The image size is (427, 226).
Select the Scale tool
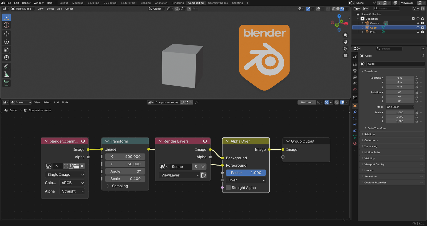[x=6, y=49]
